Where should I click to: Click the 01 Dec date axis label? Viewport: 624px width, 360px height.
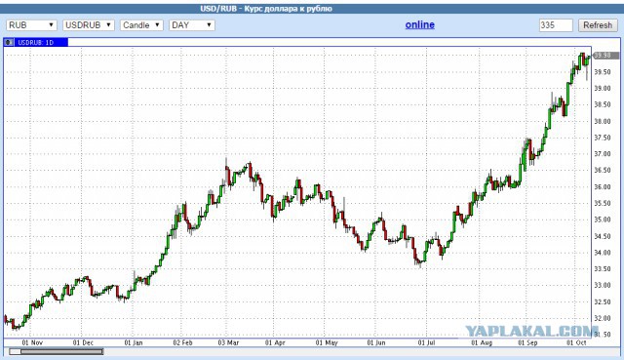click(x=83, y=342)
